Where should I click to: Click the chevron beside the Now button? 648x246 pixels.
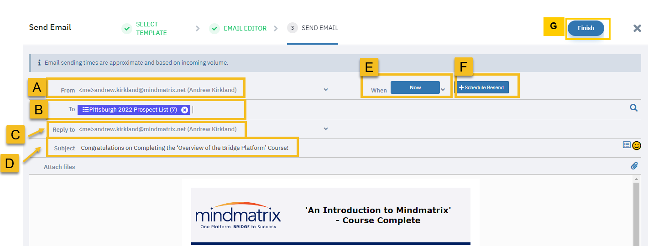443,90
